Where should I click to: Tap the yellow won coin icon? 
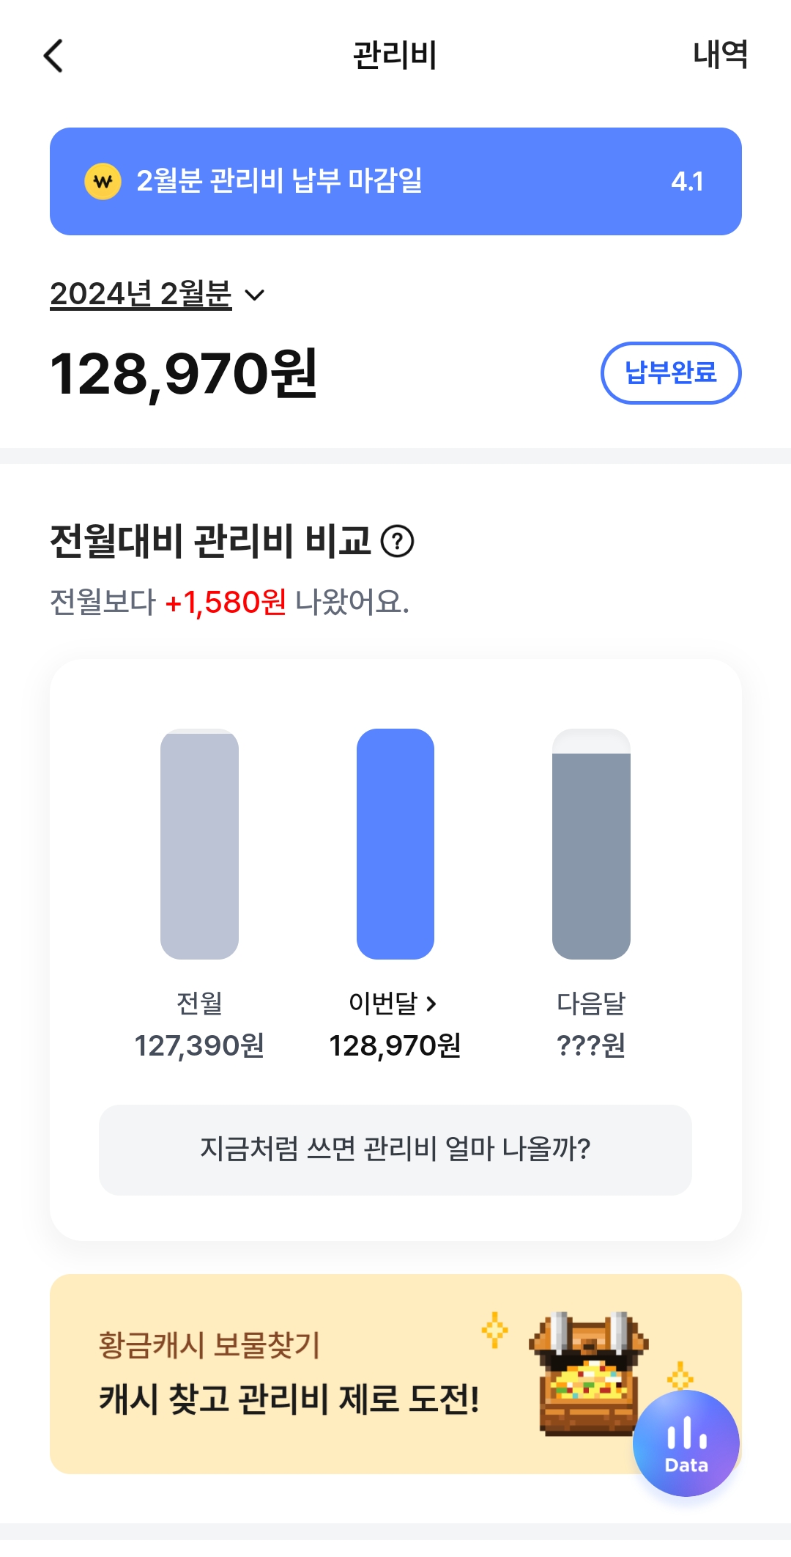point(103,181)
